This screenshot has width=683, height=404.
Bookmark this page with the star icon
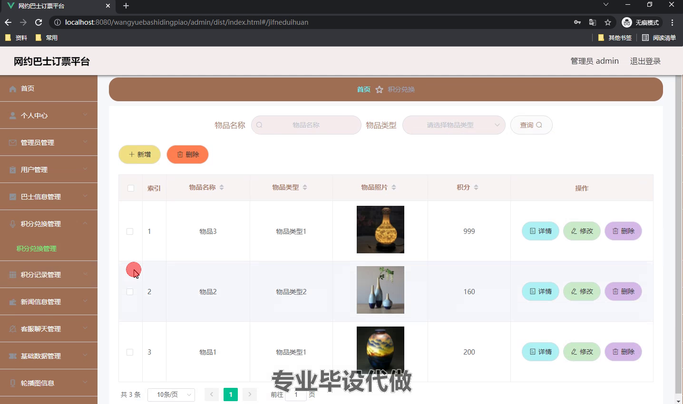click(608, 22)
